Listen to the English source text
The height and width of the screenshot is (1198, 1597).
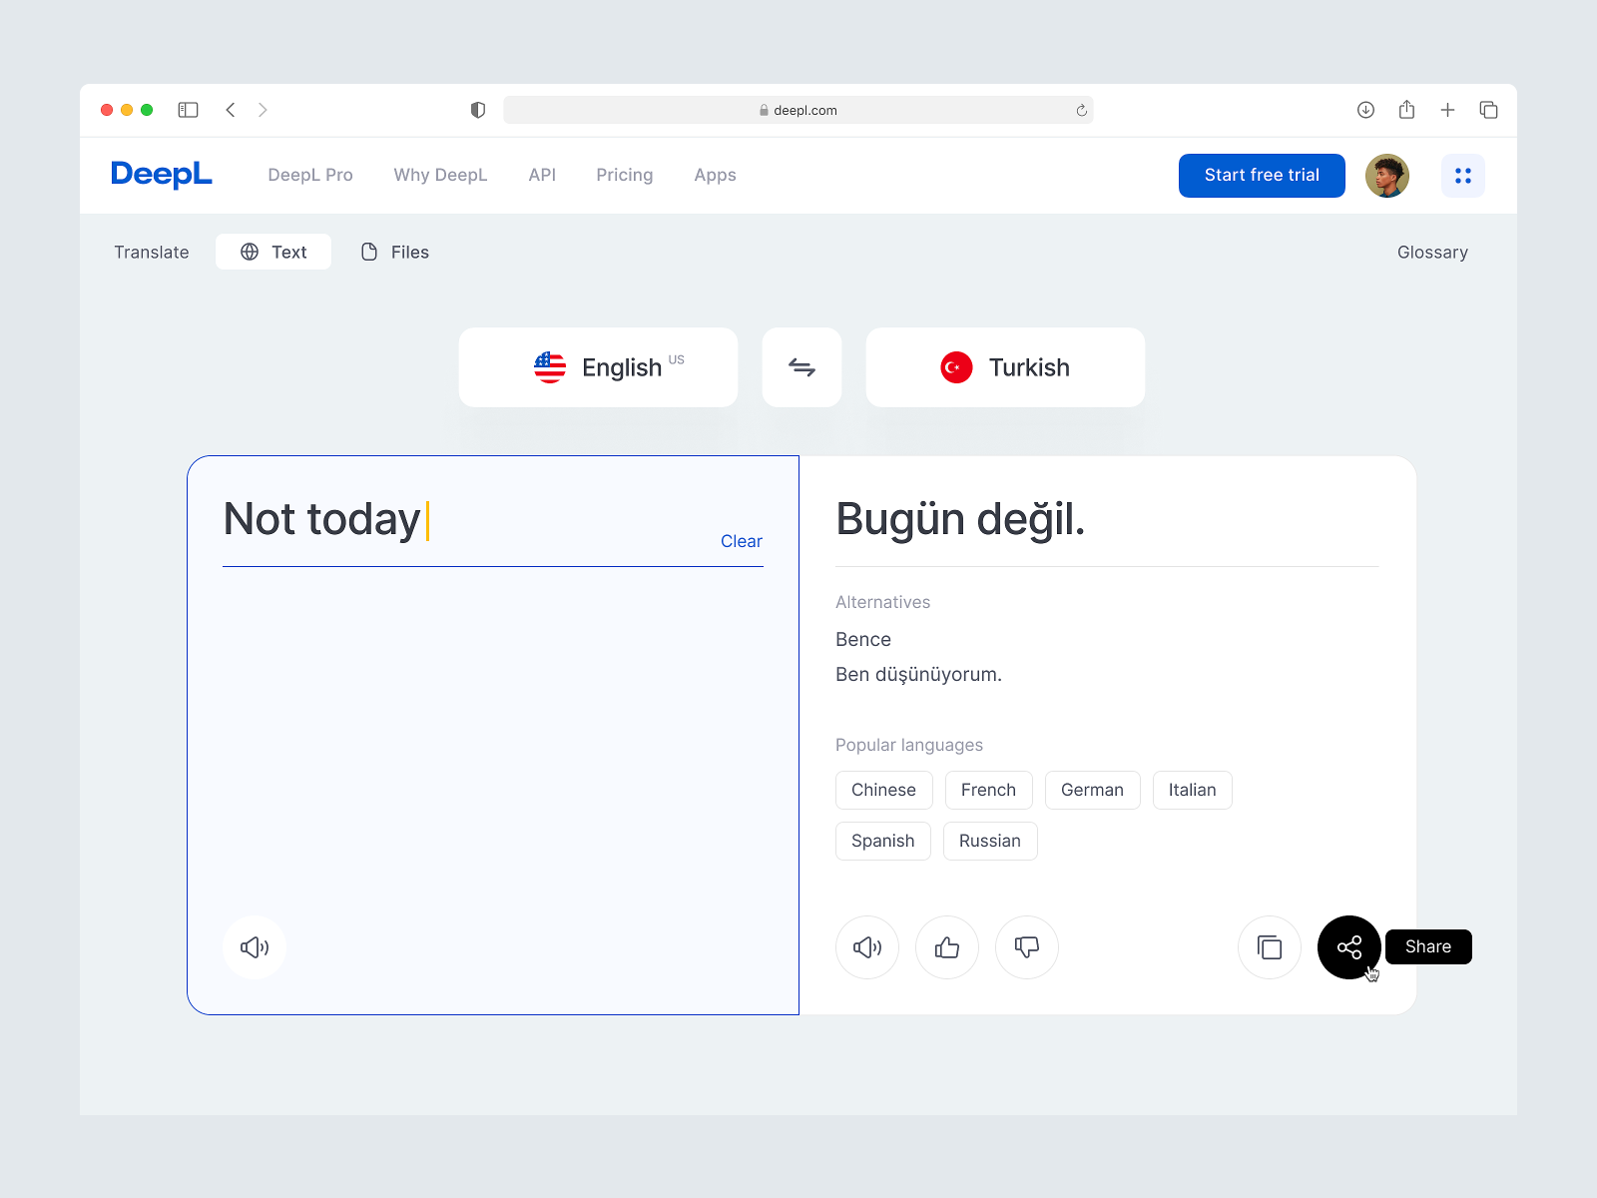(x=254, y=947)
